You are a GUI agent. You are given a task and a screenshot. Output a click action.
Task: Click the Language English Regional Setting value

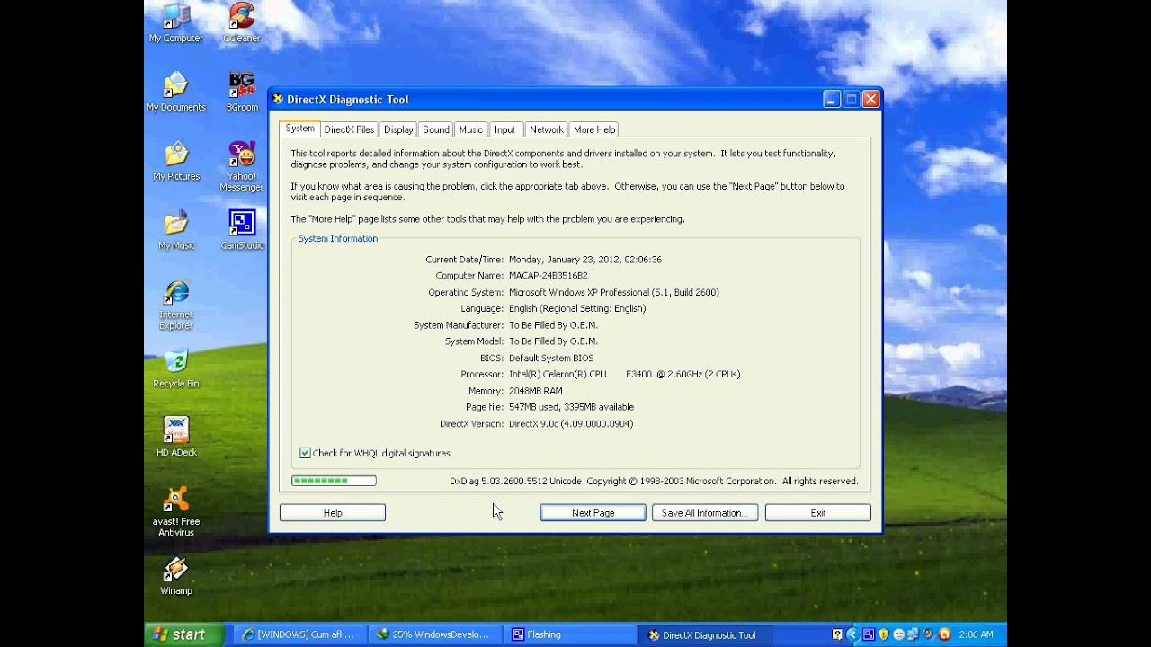577,308
